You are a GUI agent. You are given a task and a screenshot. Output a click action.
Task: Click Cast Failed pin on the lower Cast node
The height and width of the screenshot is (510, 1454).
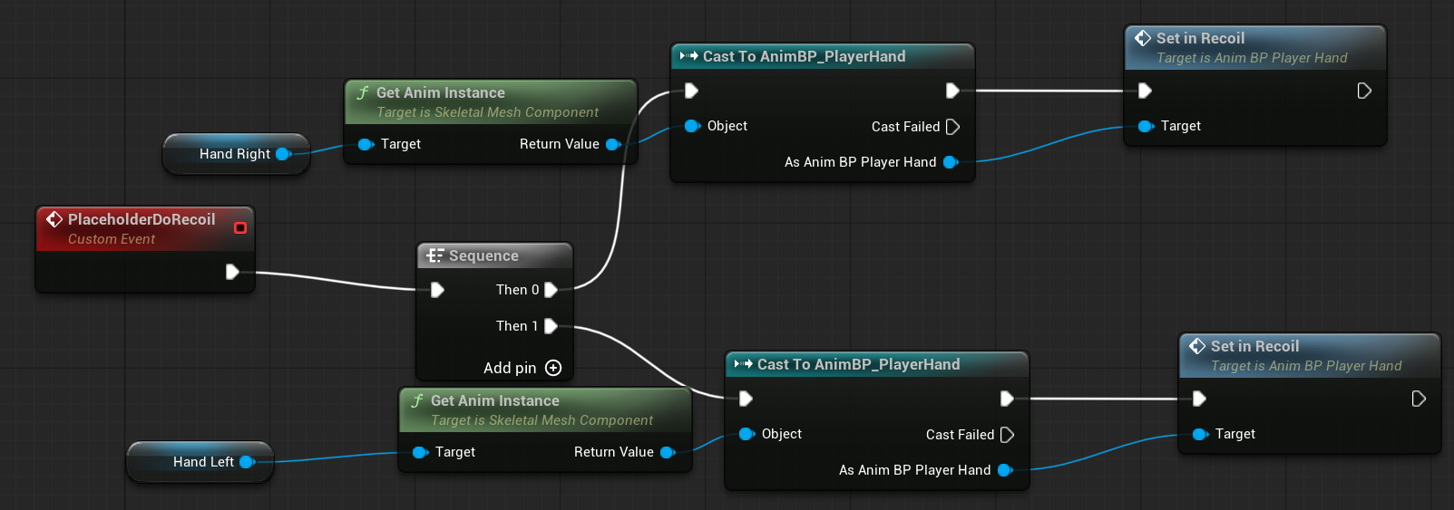[x=1007, y=435]
